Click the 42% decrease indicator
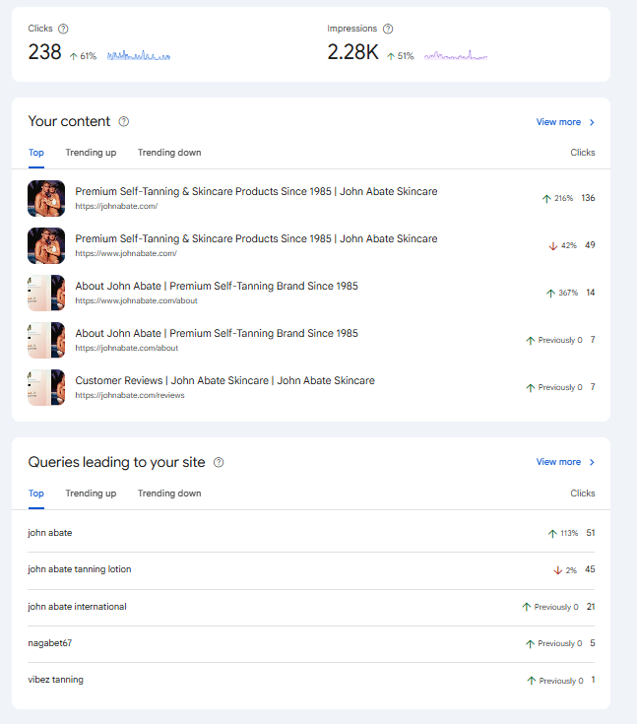The image size is (637, 724). (x=563, y=245)
